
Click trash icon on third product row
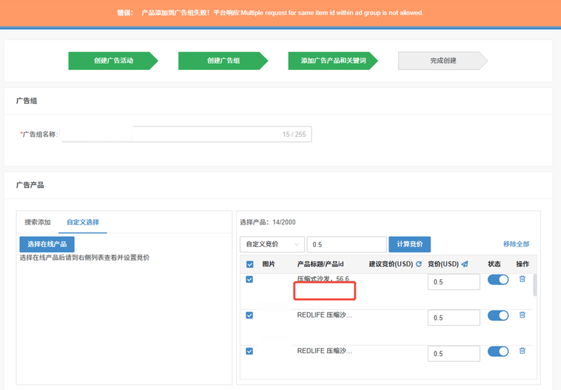[522, 351]
